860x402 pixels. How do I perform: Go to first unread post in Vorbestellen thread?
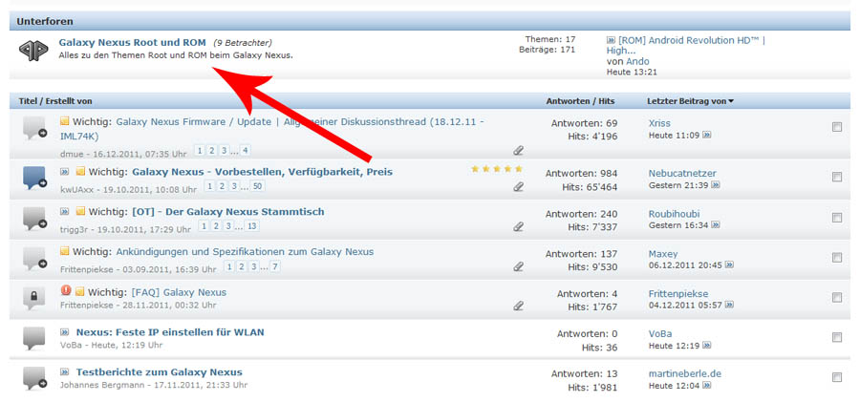[x=65, y=172]
